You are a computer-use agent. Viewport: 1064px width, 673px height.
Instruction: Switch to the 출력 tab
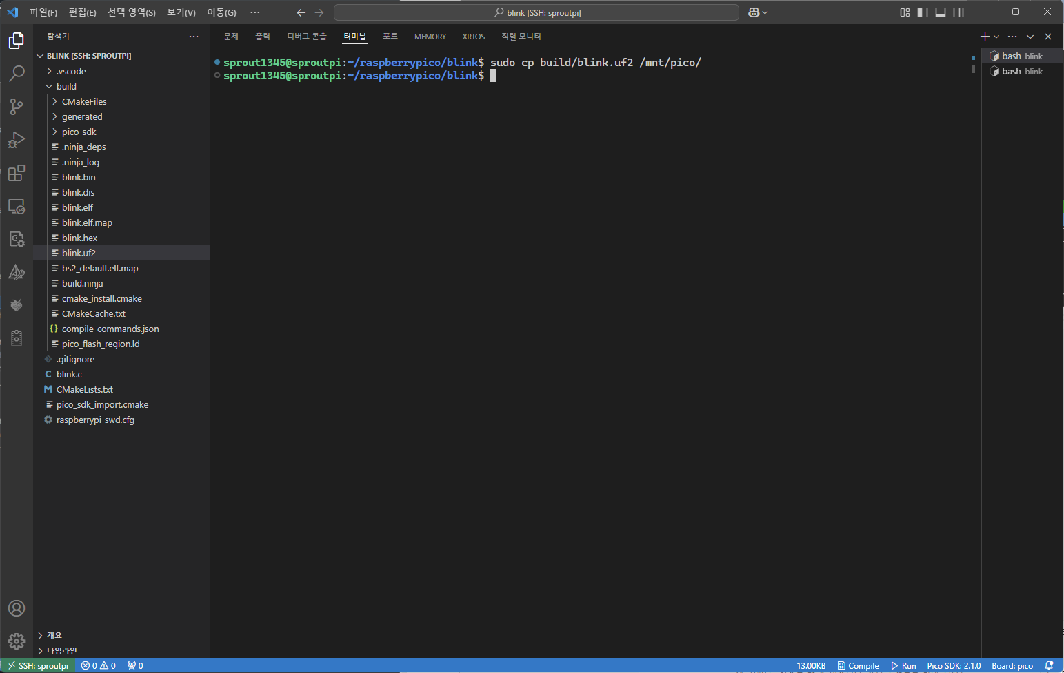pos(263,37)
